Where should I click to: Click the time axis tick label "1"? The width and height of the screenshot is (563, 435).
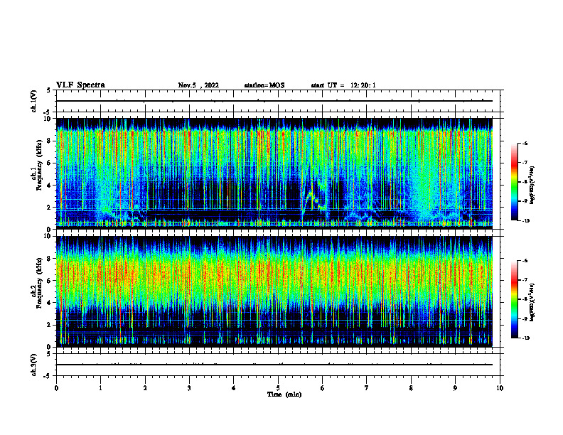[100, 388]
